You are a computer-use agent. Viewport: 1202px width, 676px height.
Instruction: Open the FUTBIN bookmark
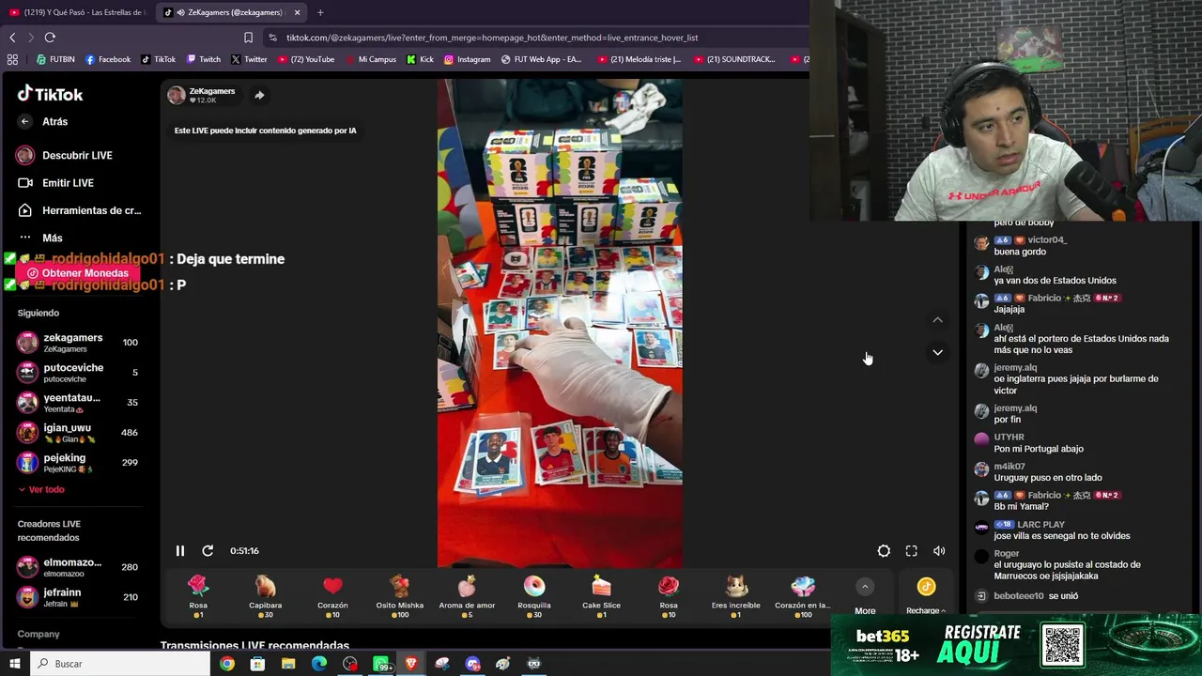(x=55, y=59)
